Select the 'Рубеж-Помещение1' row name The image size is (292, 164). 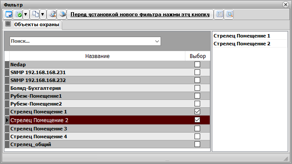36,96
